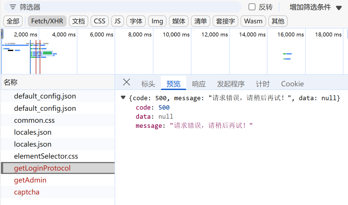Screen dimensions: 348x205
Task: Type in the 筛选器 filter field
Action: (x=129, y=7)
